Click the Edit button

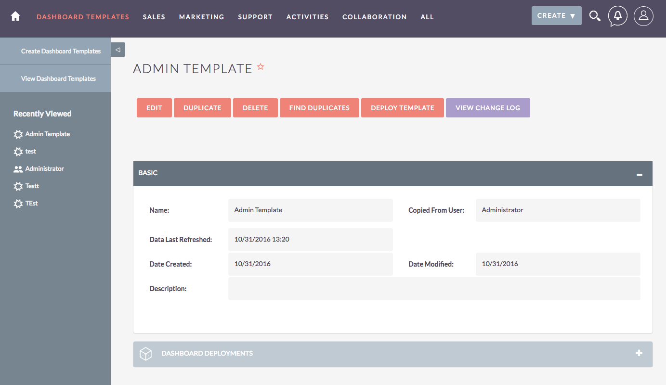click(154, 108)
